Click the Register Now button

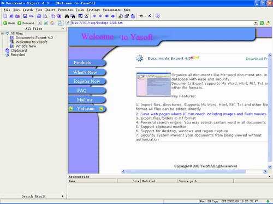[87, 81]
